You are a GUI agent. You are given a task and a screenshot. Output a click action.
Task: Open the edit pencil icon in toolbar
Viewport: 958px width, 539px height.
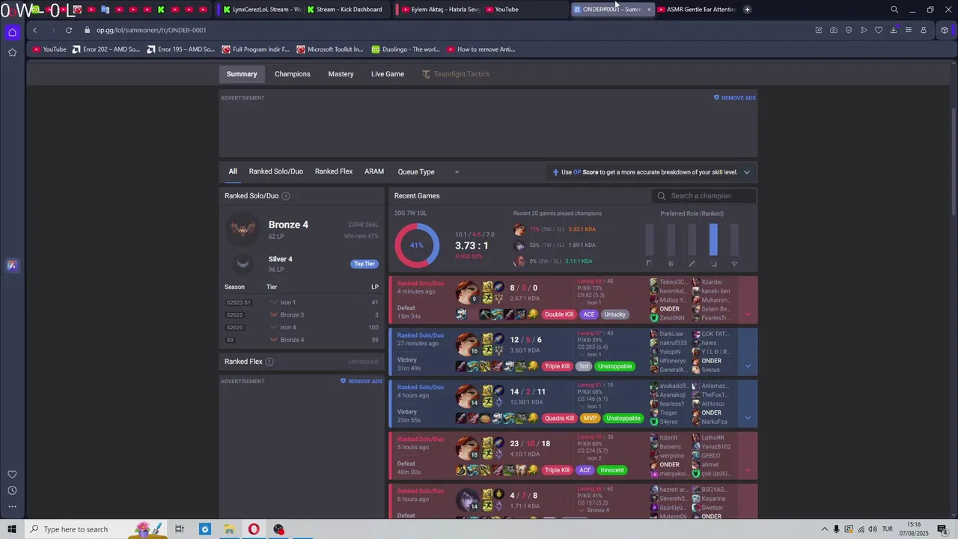819,30
